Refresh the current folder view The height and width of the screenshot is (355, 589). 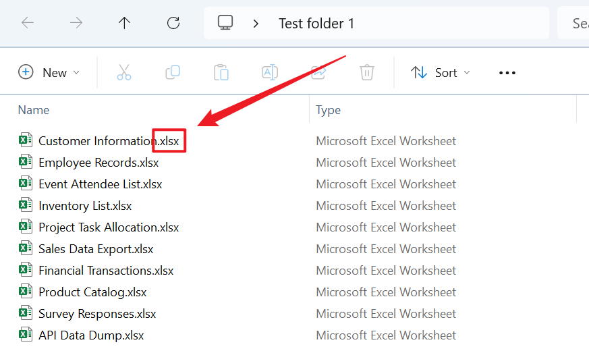[173, 23]
